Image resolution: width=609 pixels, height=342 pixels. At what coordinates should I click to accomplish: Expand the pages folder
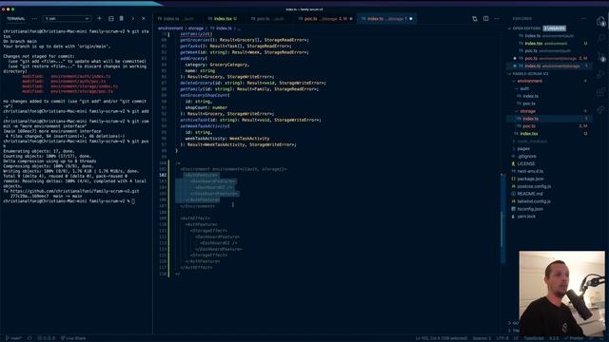(523, 148)
